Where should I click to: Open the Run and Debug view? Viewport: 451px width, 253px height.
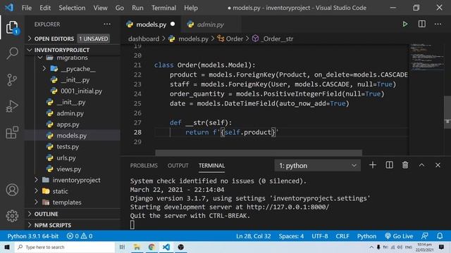(x=12, y=106)
